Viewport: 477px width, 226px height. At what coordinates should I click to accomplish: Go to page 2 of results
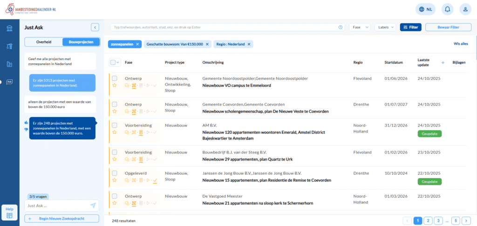tap(428, 220)
